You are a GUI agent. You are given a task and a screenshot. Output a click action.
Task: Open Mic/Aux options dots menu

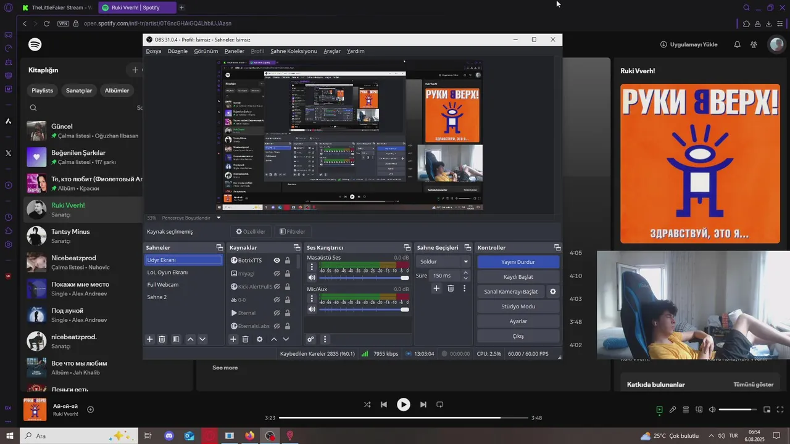312,299
